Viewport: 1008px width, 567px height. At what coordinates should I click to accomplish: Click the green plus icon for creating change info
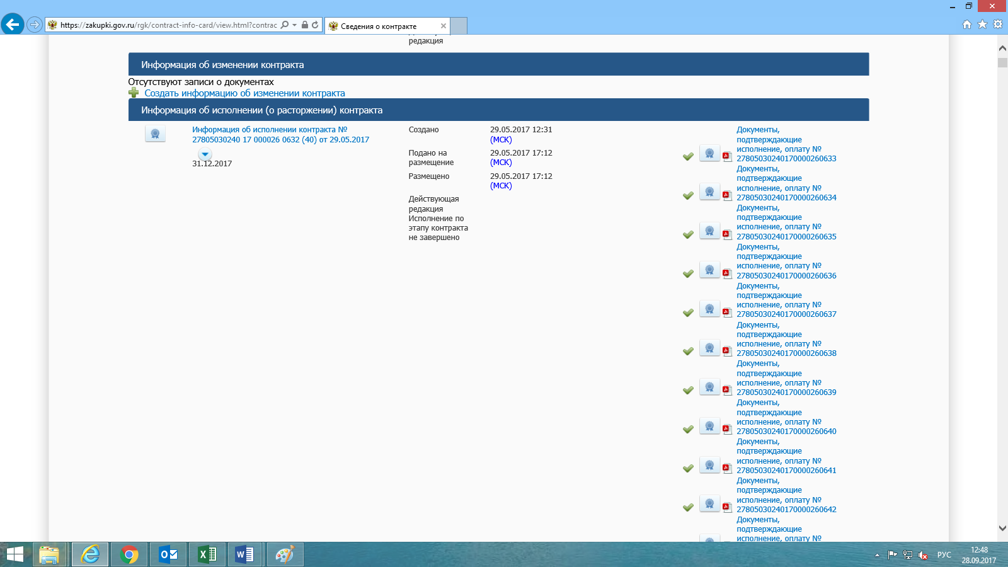[x=134, y=93]
